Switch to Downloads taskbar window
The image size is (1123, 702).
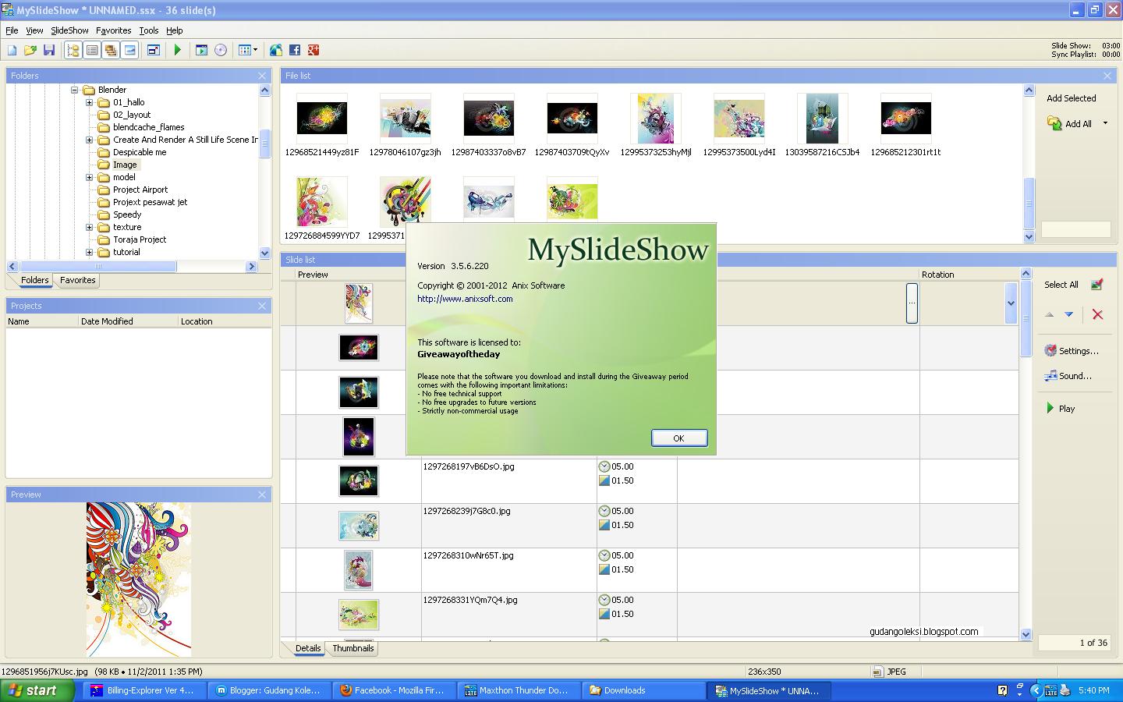click(642, 690)
